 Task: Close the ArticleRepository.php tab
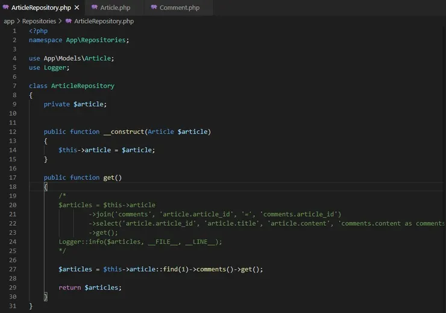(x=78, y=8)
